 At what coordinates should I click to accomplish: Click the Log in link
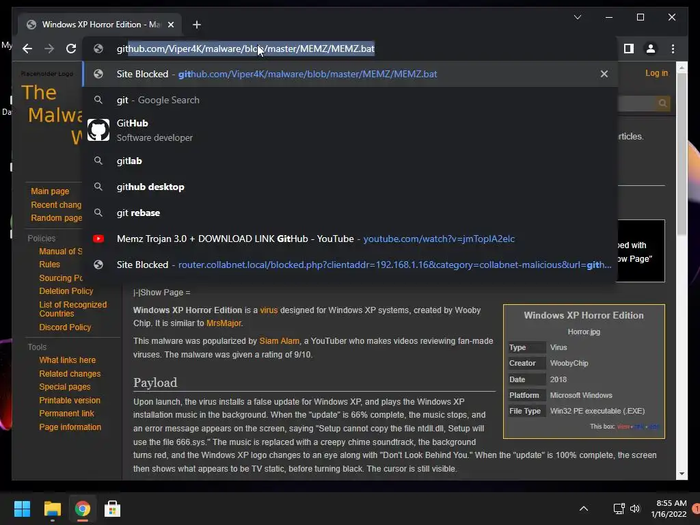coord(656,72)
